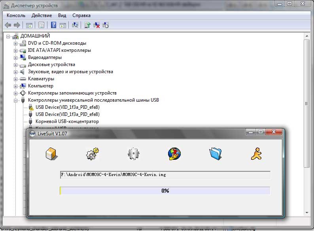Click the update driver toolbar icon

[87, 25]
